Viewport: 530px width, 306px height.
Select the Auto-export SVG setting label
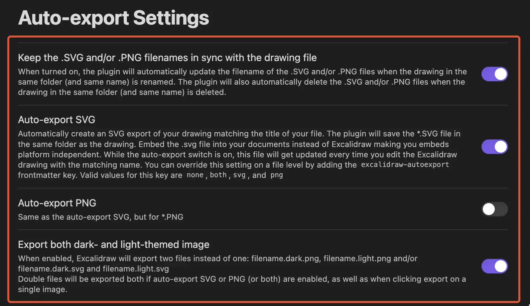pos(56,120)
